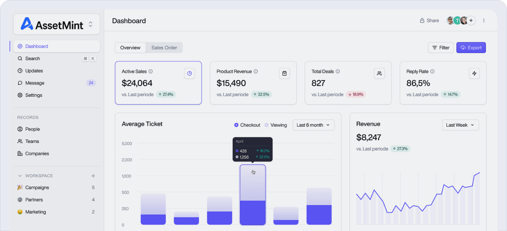
Task: Switch to the Sales Order tab
Action: [x=164, y=48]
